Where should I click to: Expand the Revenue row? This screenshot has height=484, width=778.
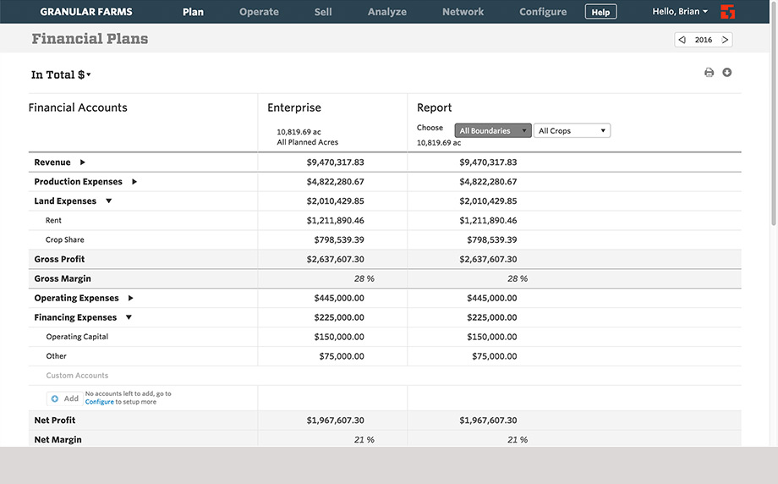pyautogui.click(x=82, y=162)
